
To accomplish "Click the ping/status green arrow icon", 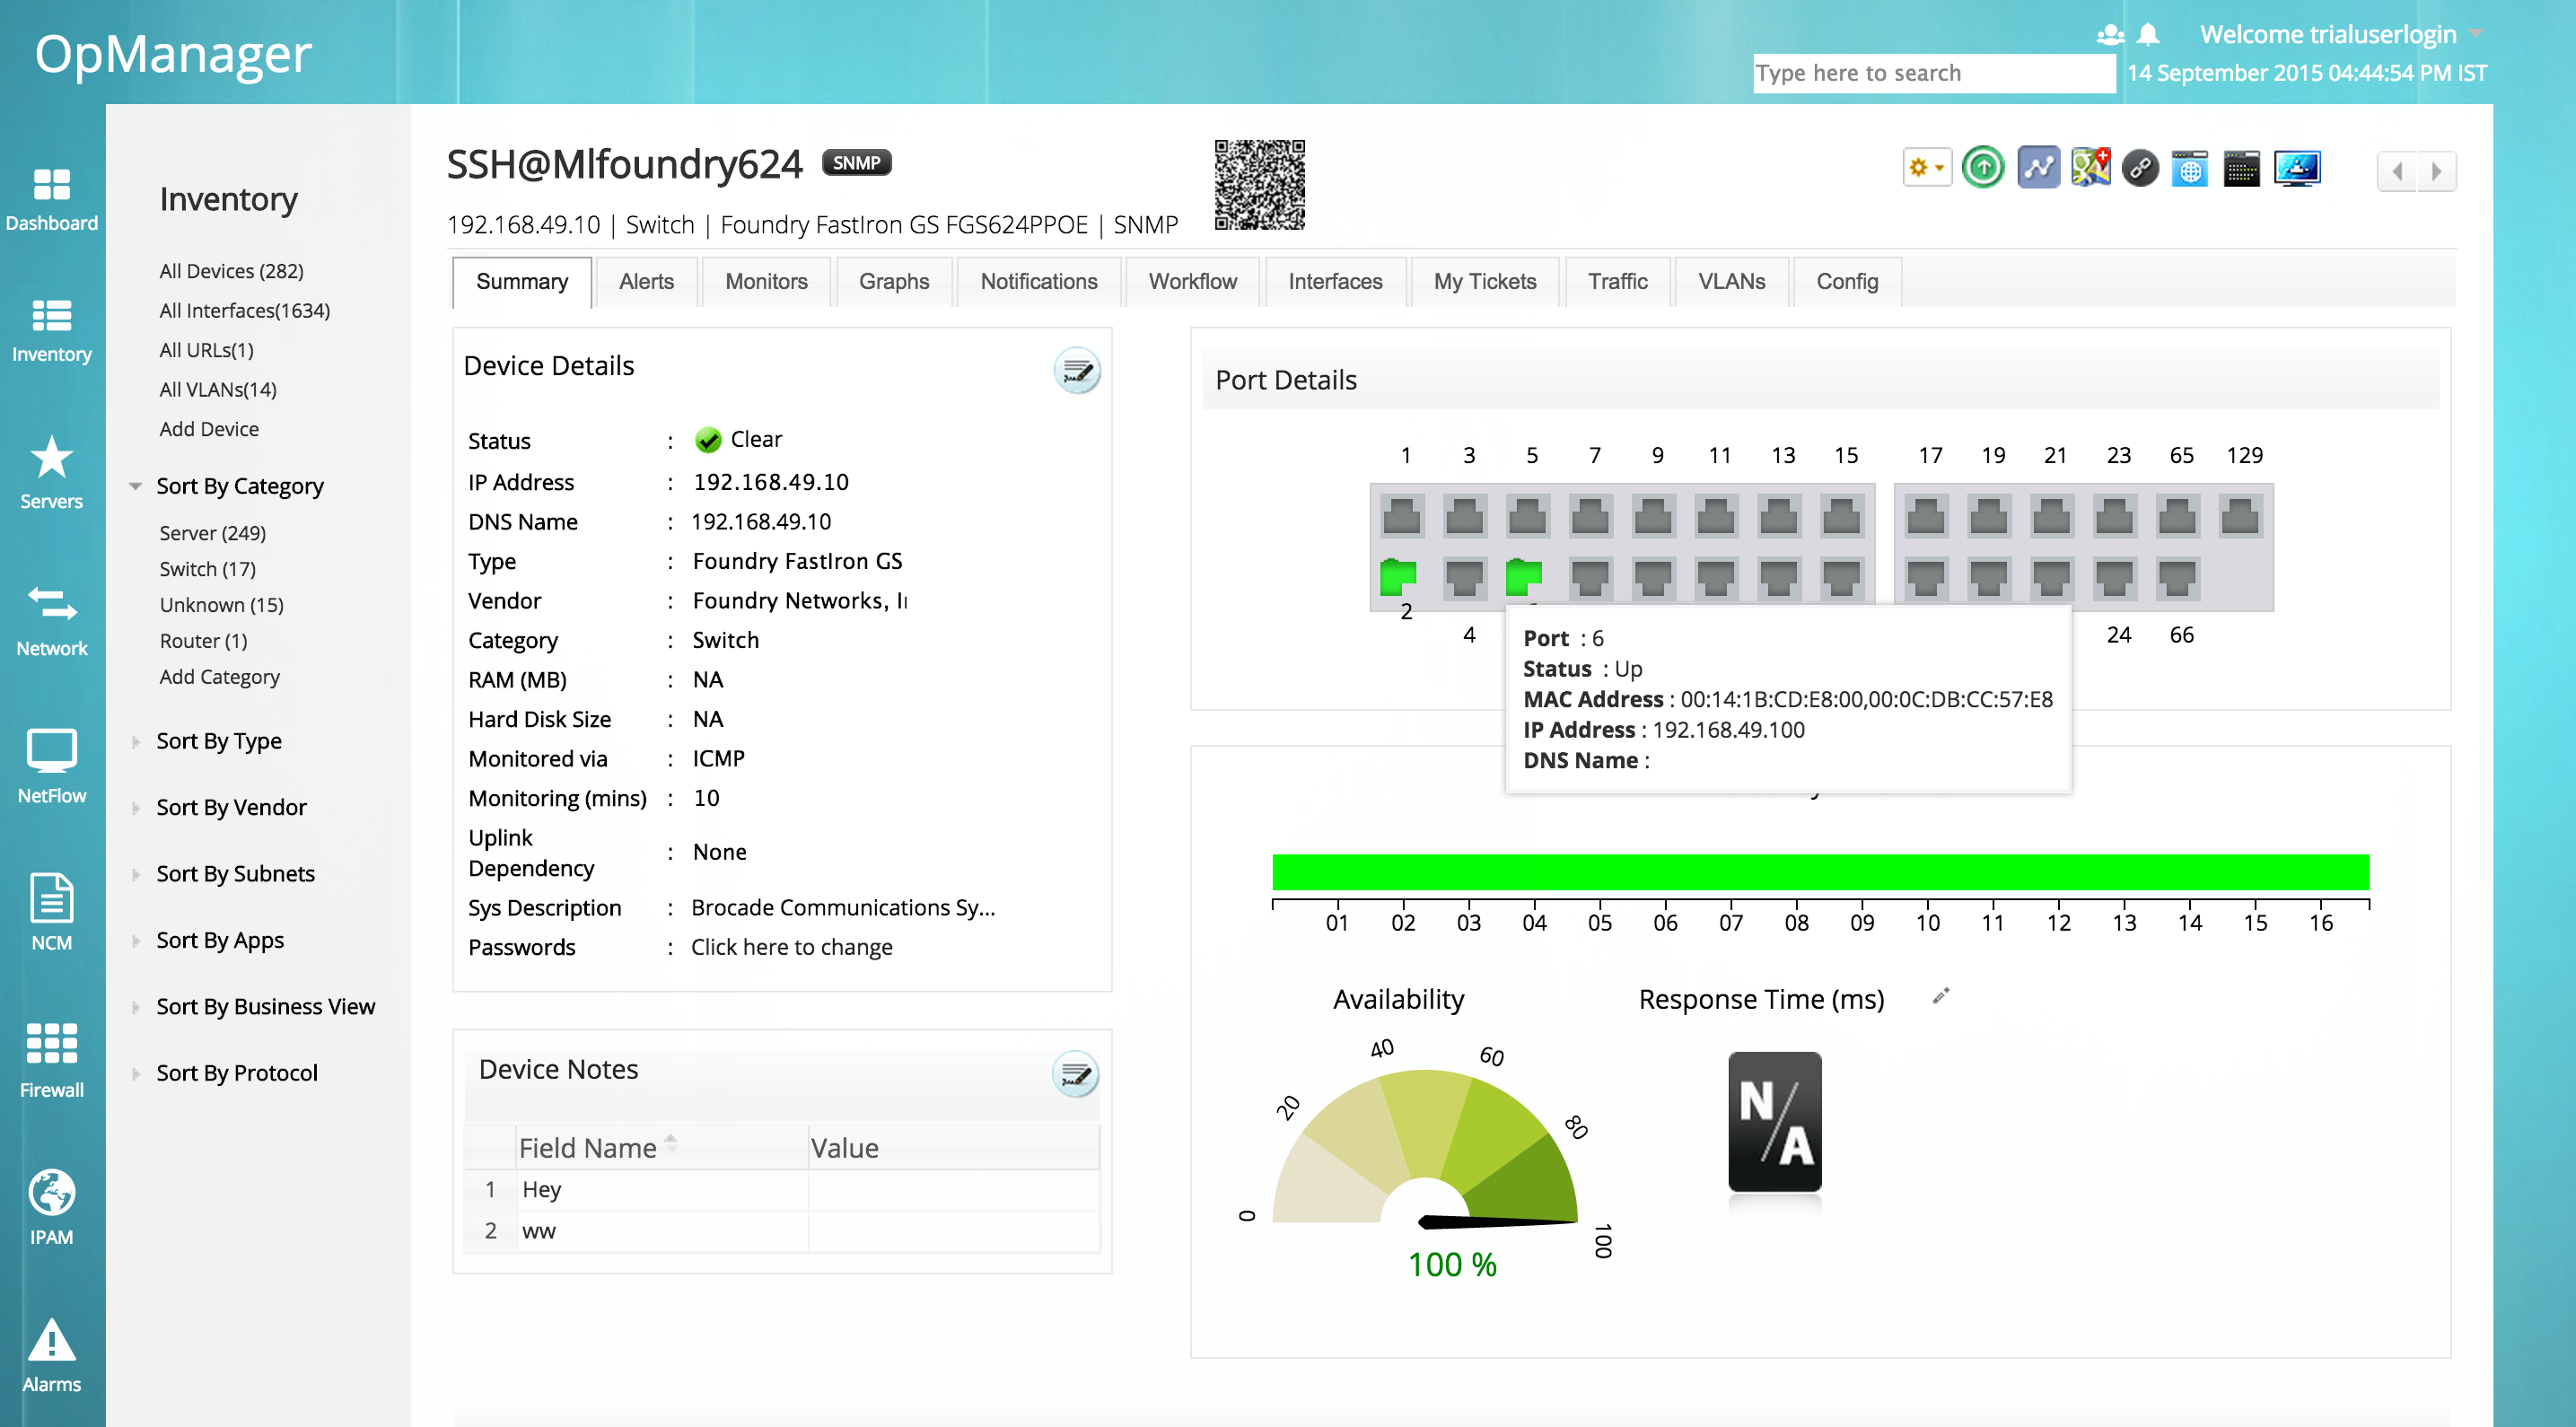I will pos(1984,167).
